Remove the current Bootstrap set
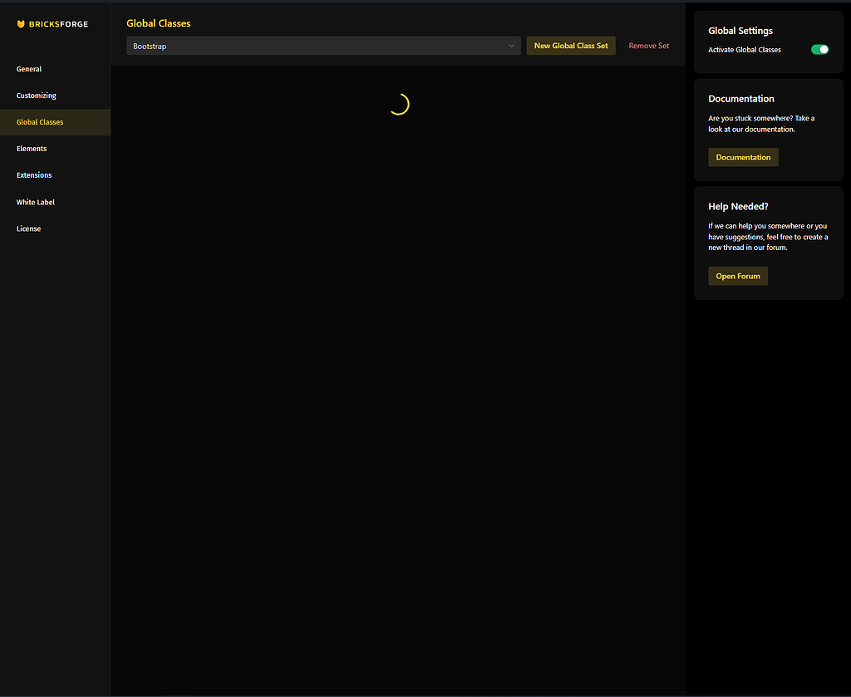The image size is (851, 697). pyautogui.click(x=648, y=46)
